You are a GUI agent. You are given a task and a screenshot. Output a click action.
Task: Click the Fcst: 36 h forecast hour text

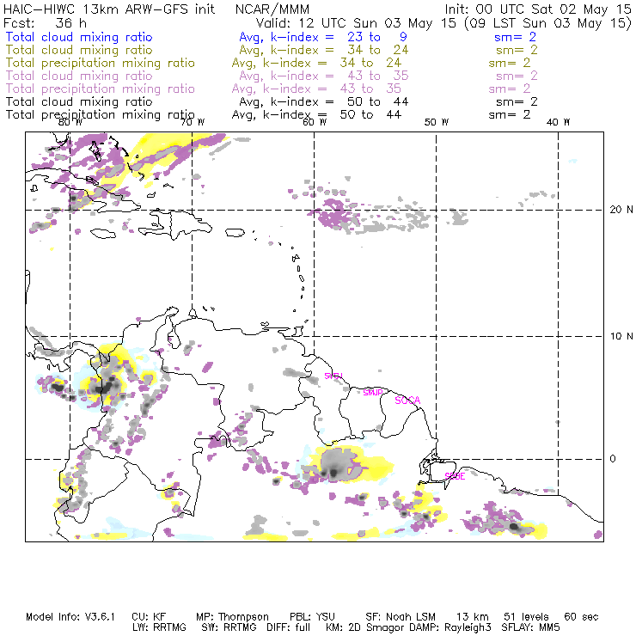pos(45,23)
